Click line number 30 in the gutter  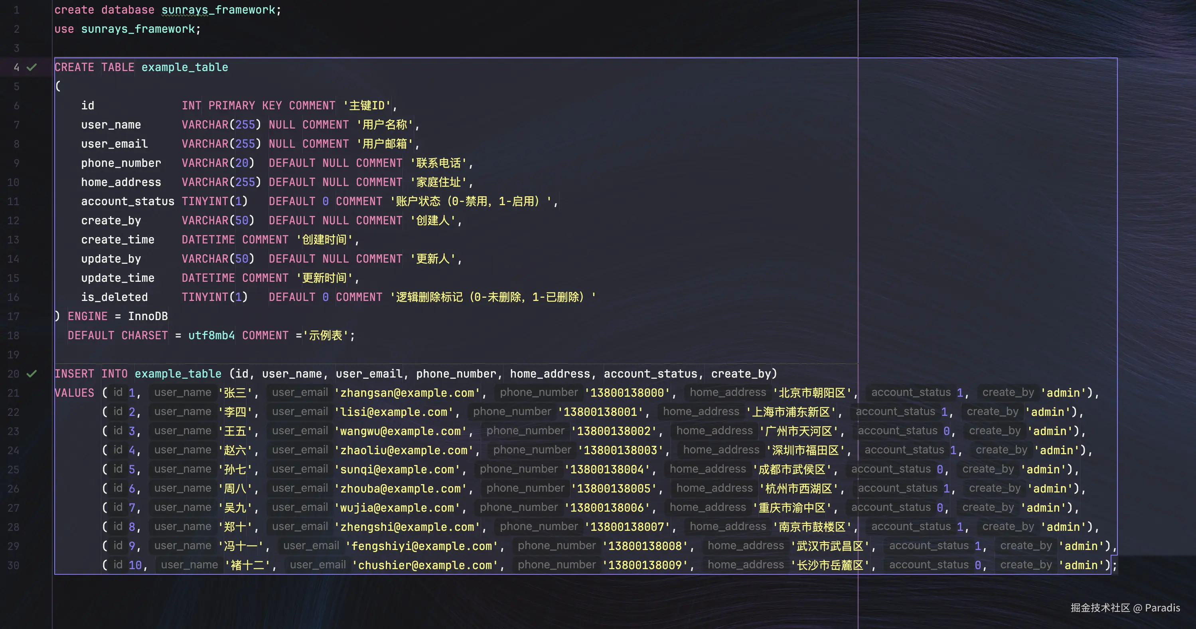pos(14,566)
